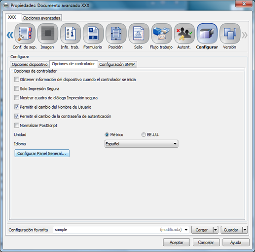255x252 pixels.
Task: Select the Opciones de controlador tab
Action: [x=73, y=64]
